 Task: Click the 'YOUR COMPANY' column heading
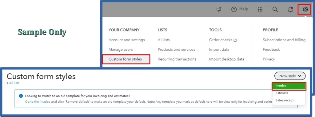[124, 30]
